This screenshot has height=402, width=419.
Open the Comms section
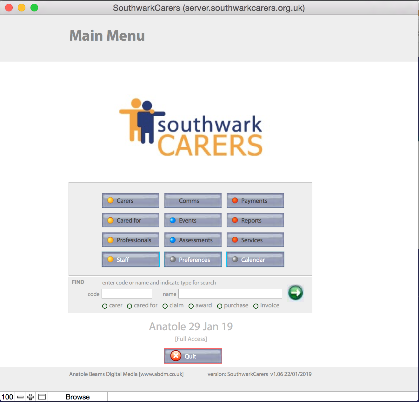click(193, 200)
